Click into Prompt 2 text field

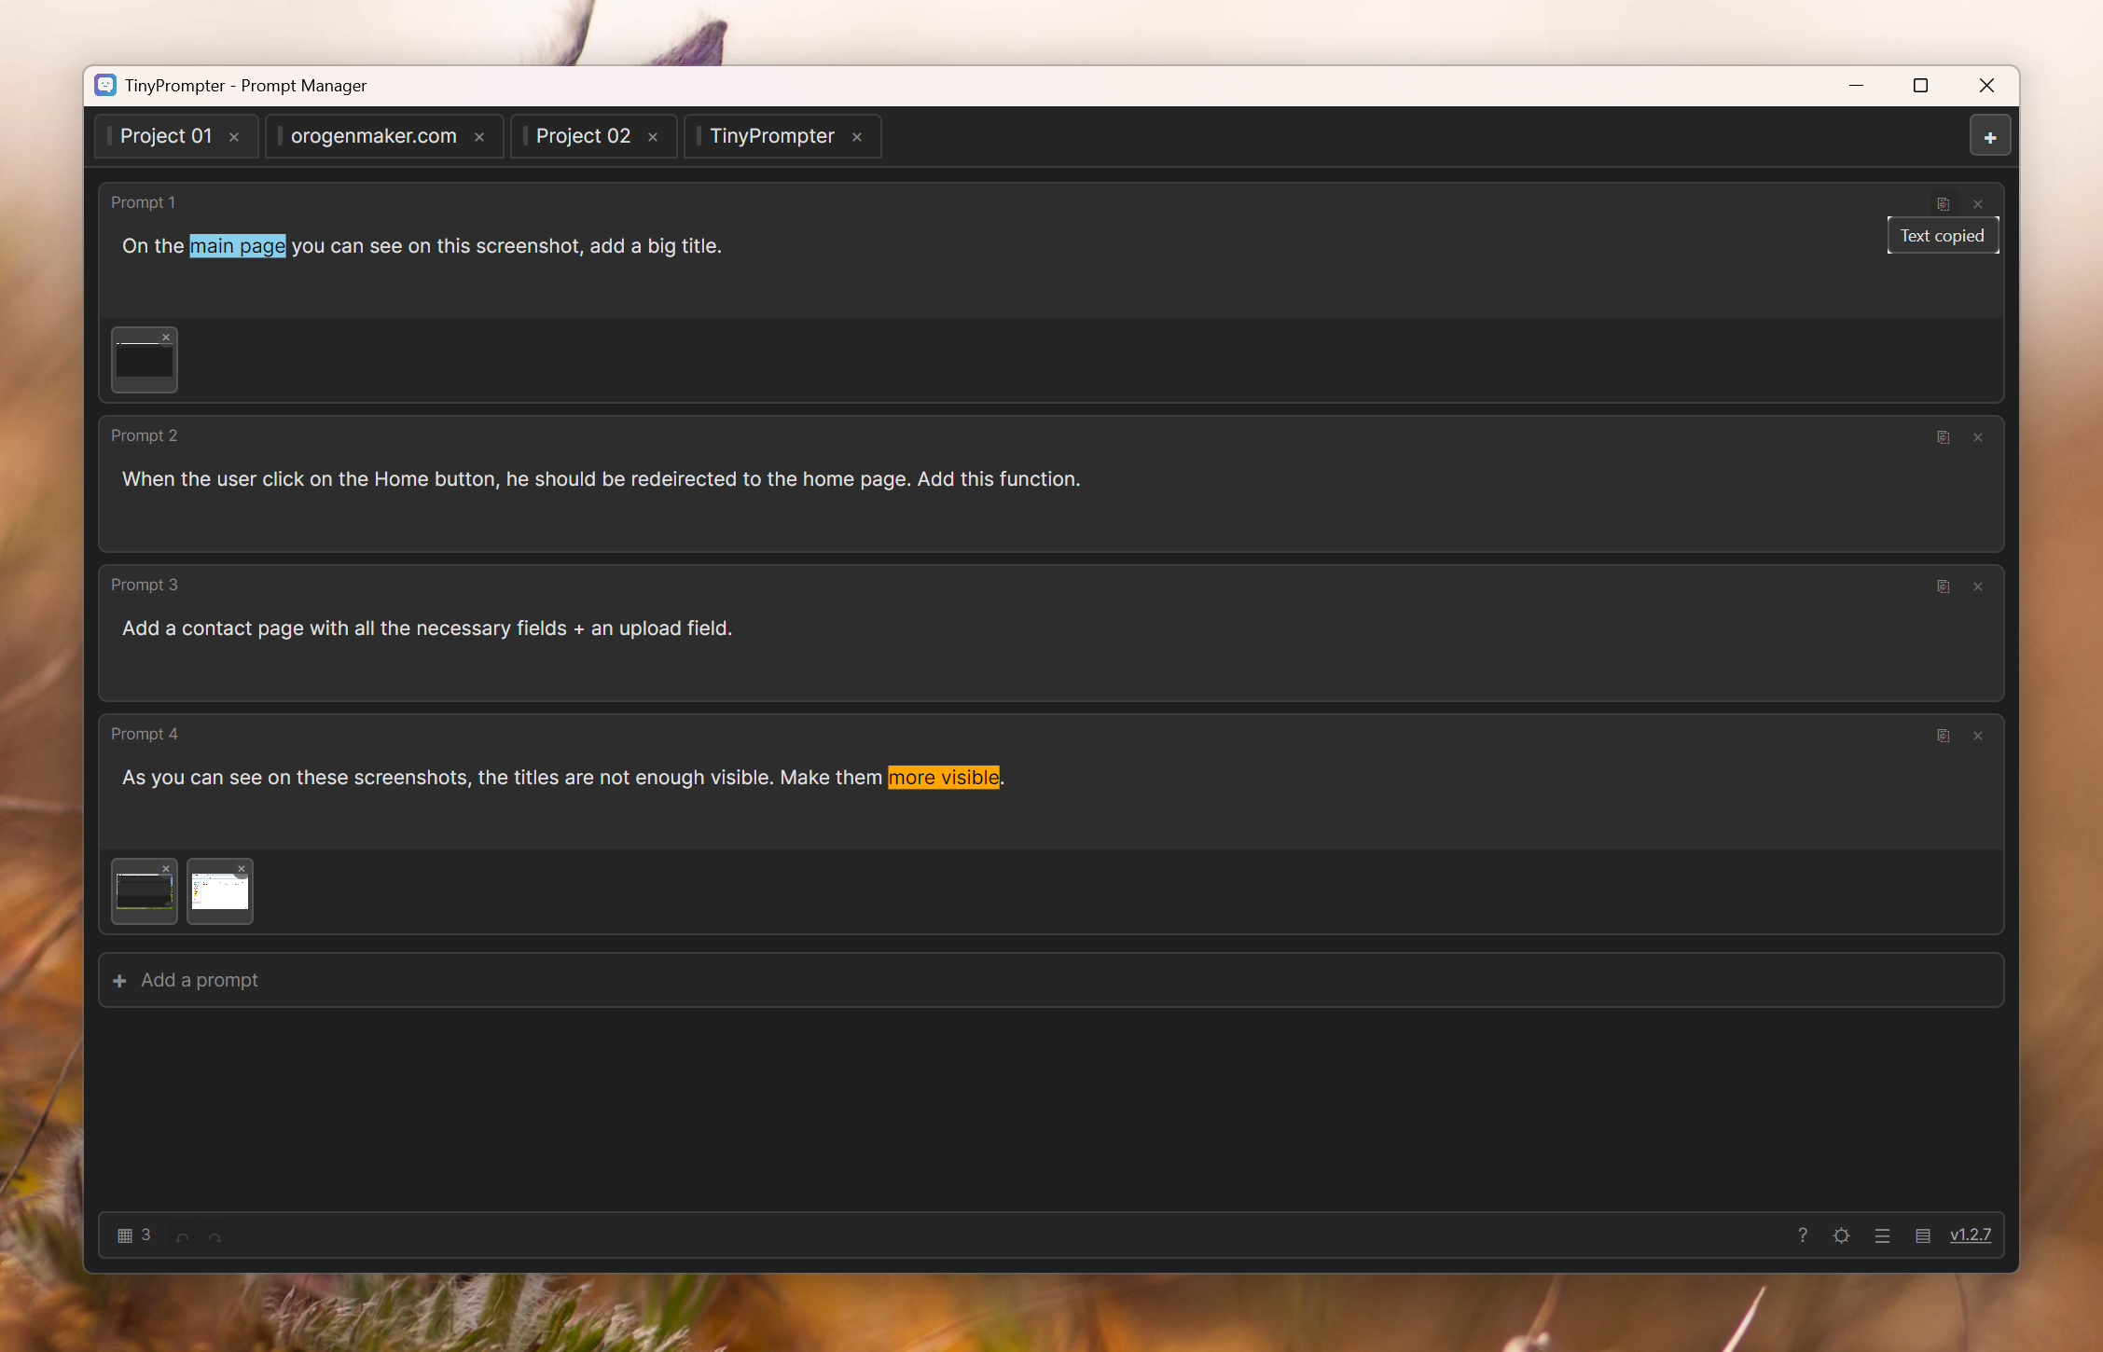[x=601, y=479]
